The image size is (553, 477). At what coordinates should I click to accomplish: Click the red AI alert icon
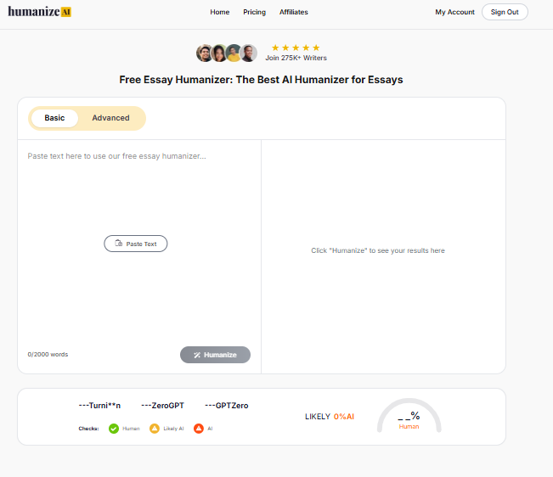coord(199,429)
